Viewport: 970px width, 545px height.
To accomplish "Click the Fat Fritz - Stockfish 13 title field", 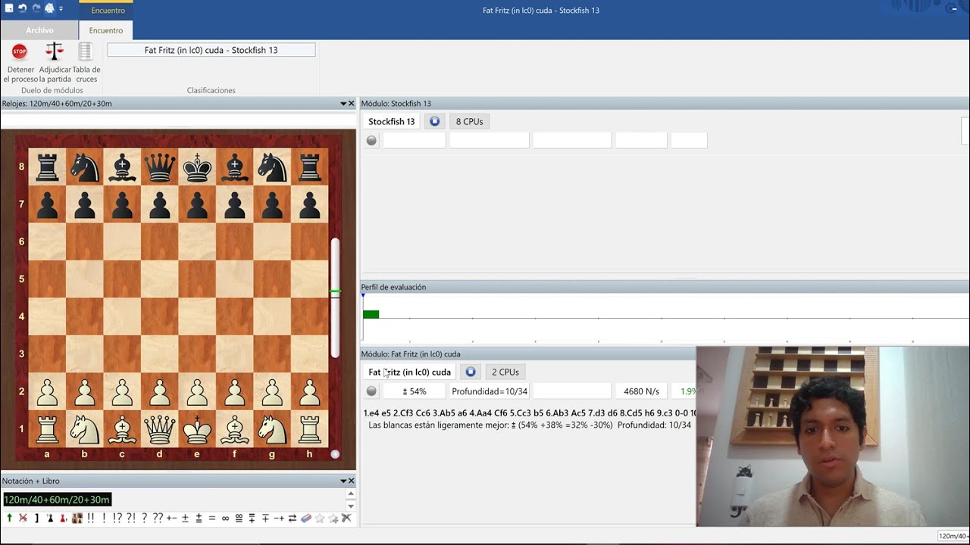I will [211, 50].
